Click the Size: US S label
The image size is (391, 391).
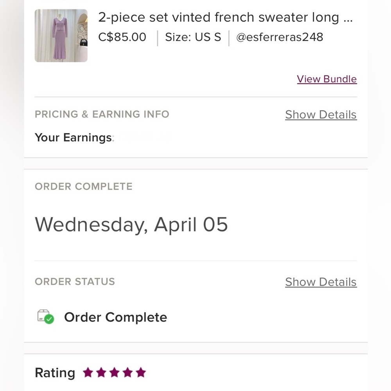[193, 37]
